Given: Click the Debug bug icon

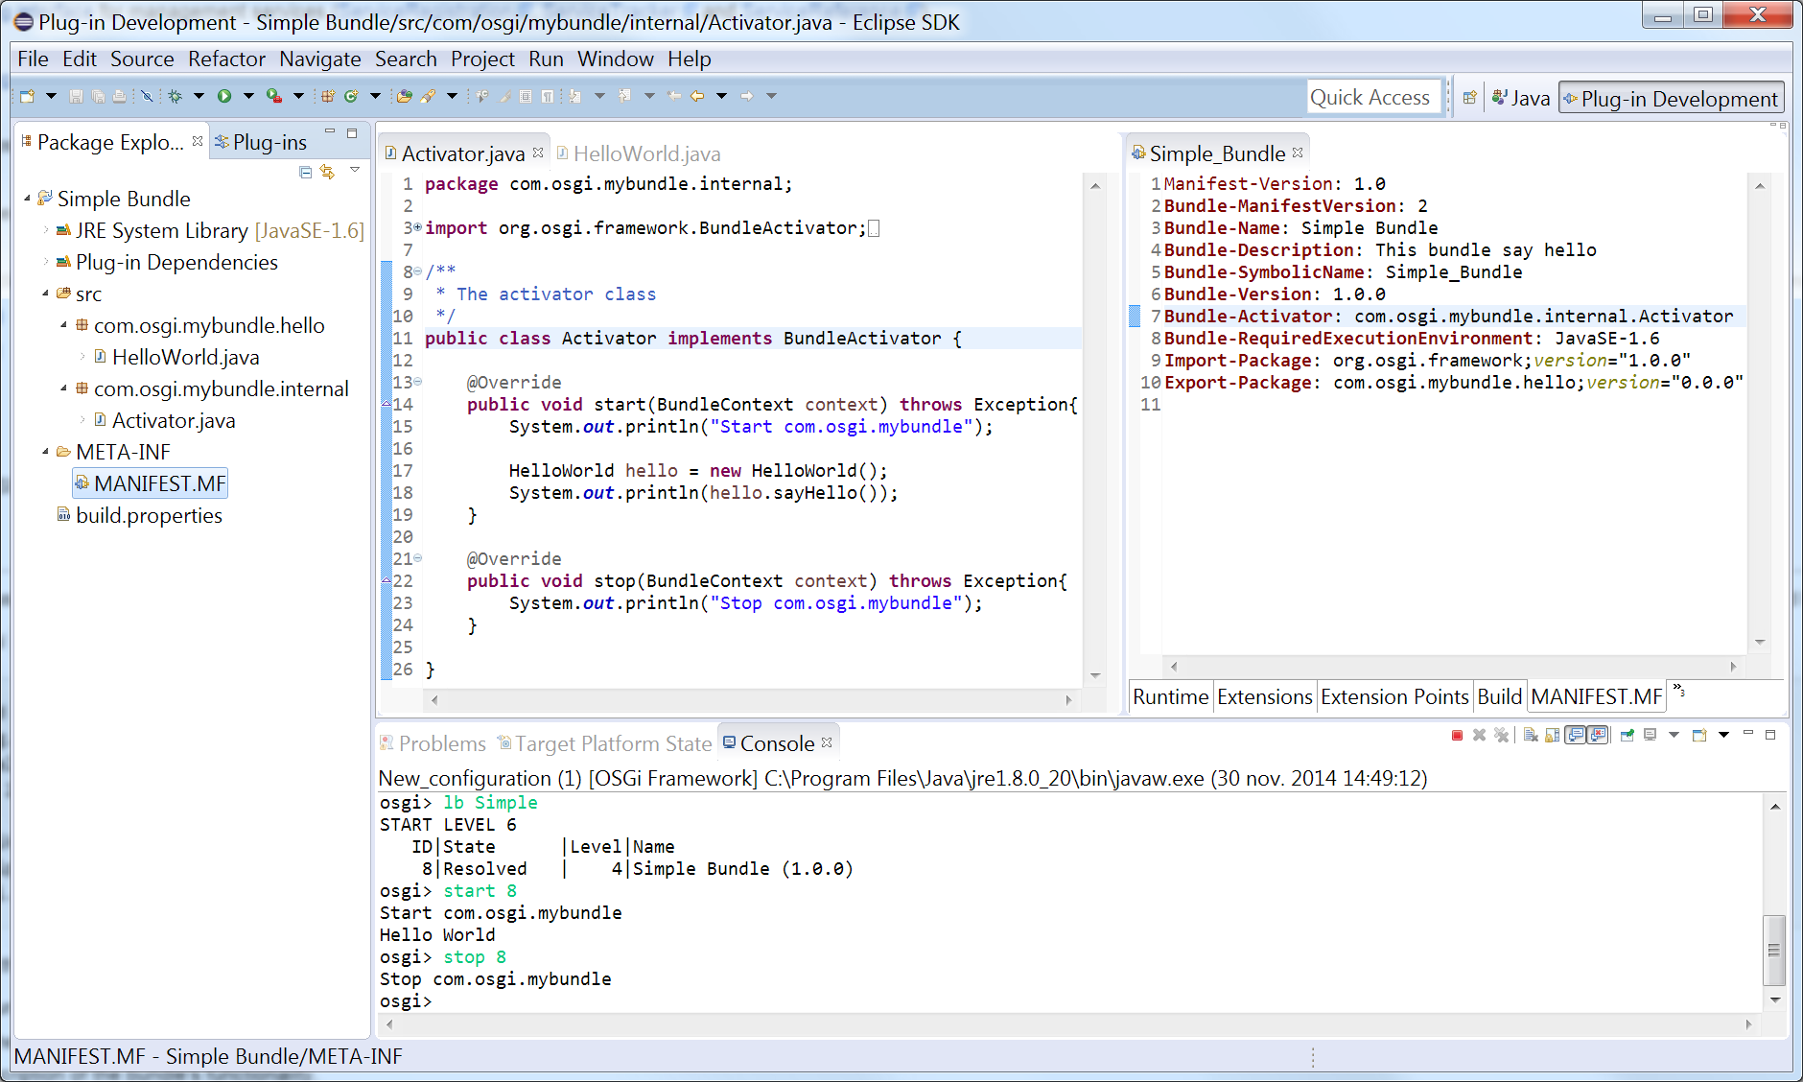Looking at the screenshot, I should [x=175, y=96].
